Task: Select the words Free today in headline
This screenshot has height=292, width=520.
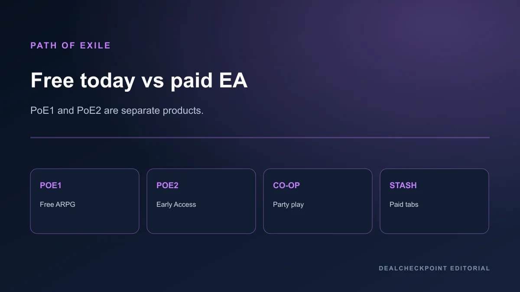Action: coord(83,81)
